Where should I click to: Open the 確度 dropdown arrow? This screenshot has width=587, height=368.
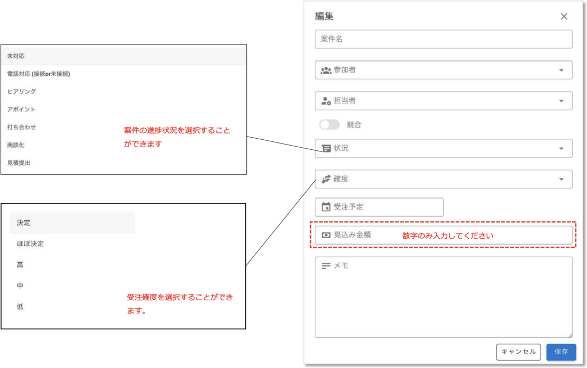pyautogui.click(x=561, y=179)
